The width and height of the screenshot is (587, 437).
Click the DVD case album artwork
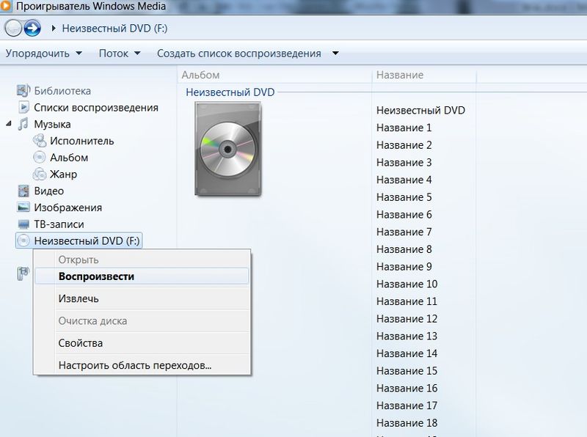(x=227, y=149)
